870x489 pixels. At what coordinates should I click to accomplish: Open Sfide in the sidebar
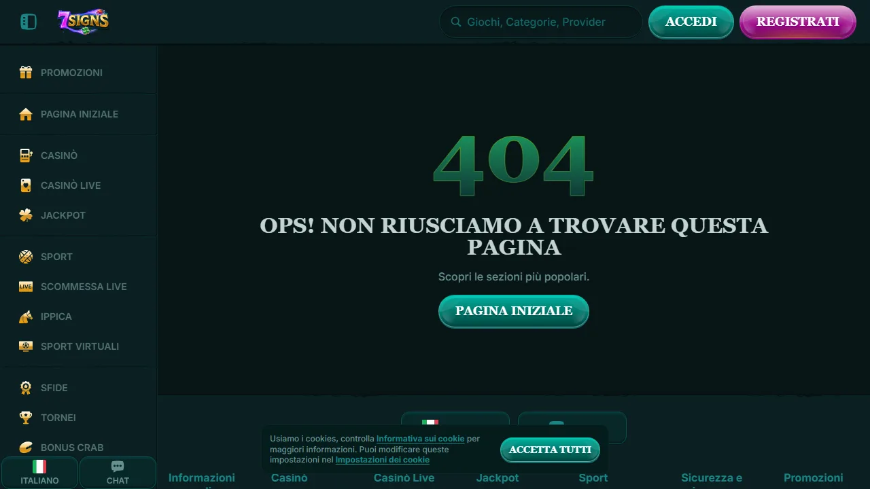click(x=78, y=388)
